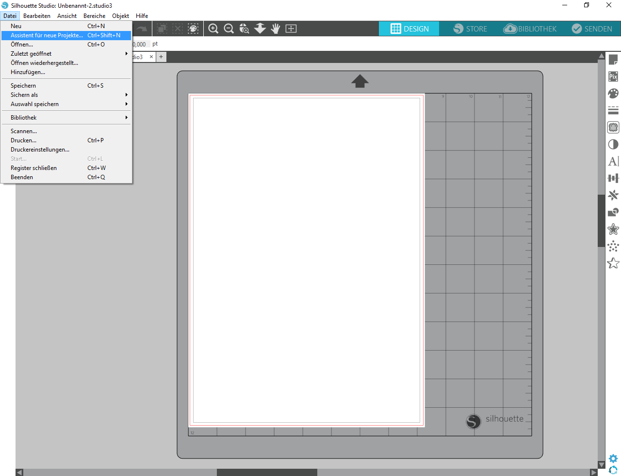Open the Line Style panel icon
Screen dimensions: 621x476
613,110
